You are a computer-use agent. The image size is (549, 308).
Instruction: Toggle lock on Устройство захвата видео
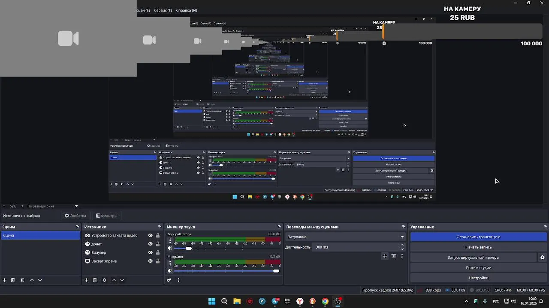(158, 235)
